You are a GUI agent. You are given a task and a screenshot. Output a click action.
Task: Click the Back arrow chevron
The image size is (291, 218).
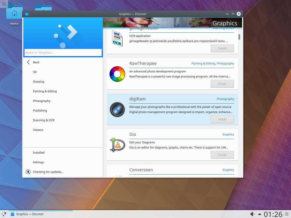pos(28,62)
